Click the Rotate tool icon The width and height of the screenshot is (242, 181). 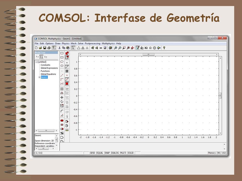(62, 101)
